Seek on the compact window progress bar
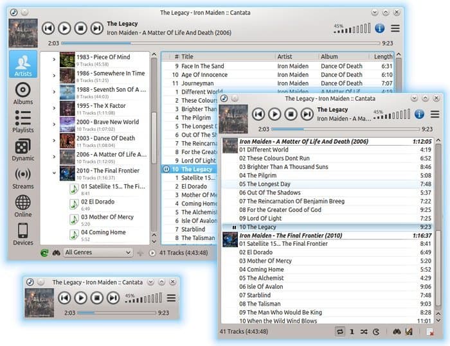 pos(345,129)
